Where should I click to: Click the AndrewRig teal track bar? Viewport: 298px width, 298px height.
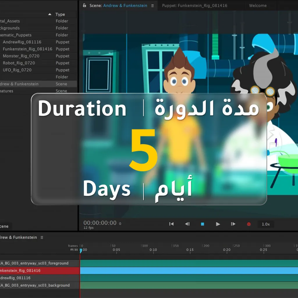pos(189,278)
